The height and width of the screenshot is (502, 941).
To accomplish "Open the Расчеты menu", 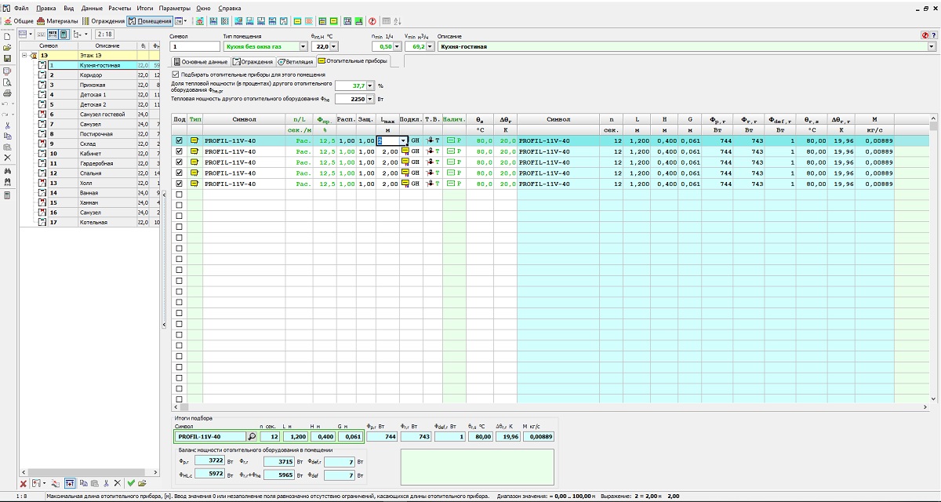I will pyautogui.click(x=119, y=7).
